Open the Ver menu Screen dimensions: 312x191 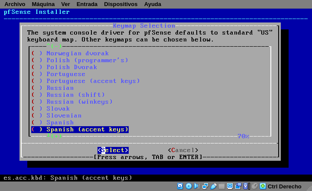(x=65, y=4)
